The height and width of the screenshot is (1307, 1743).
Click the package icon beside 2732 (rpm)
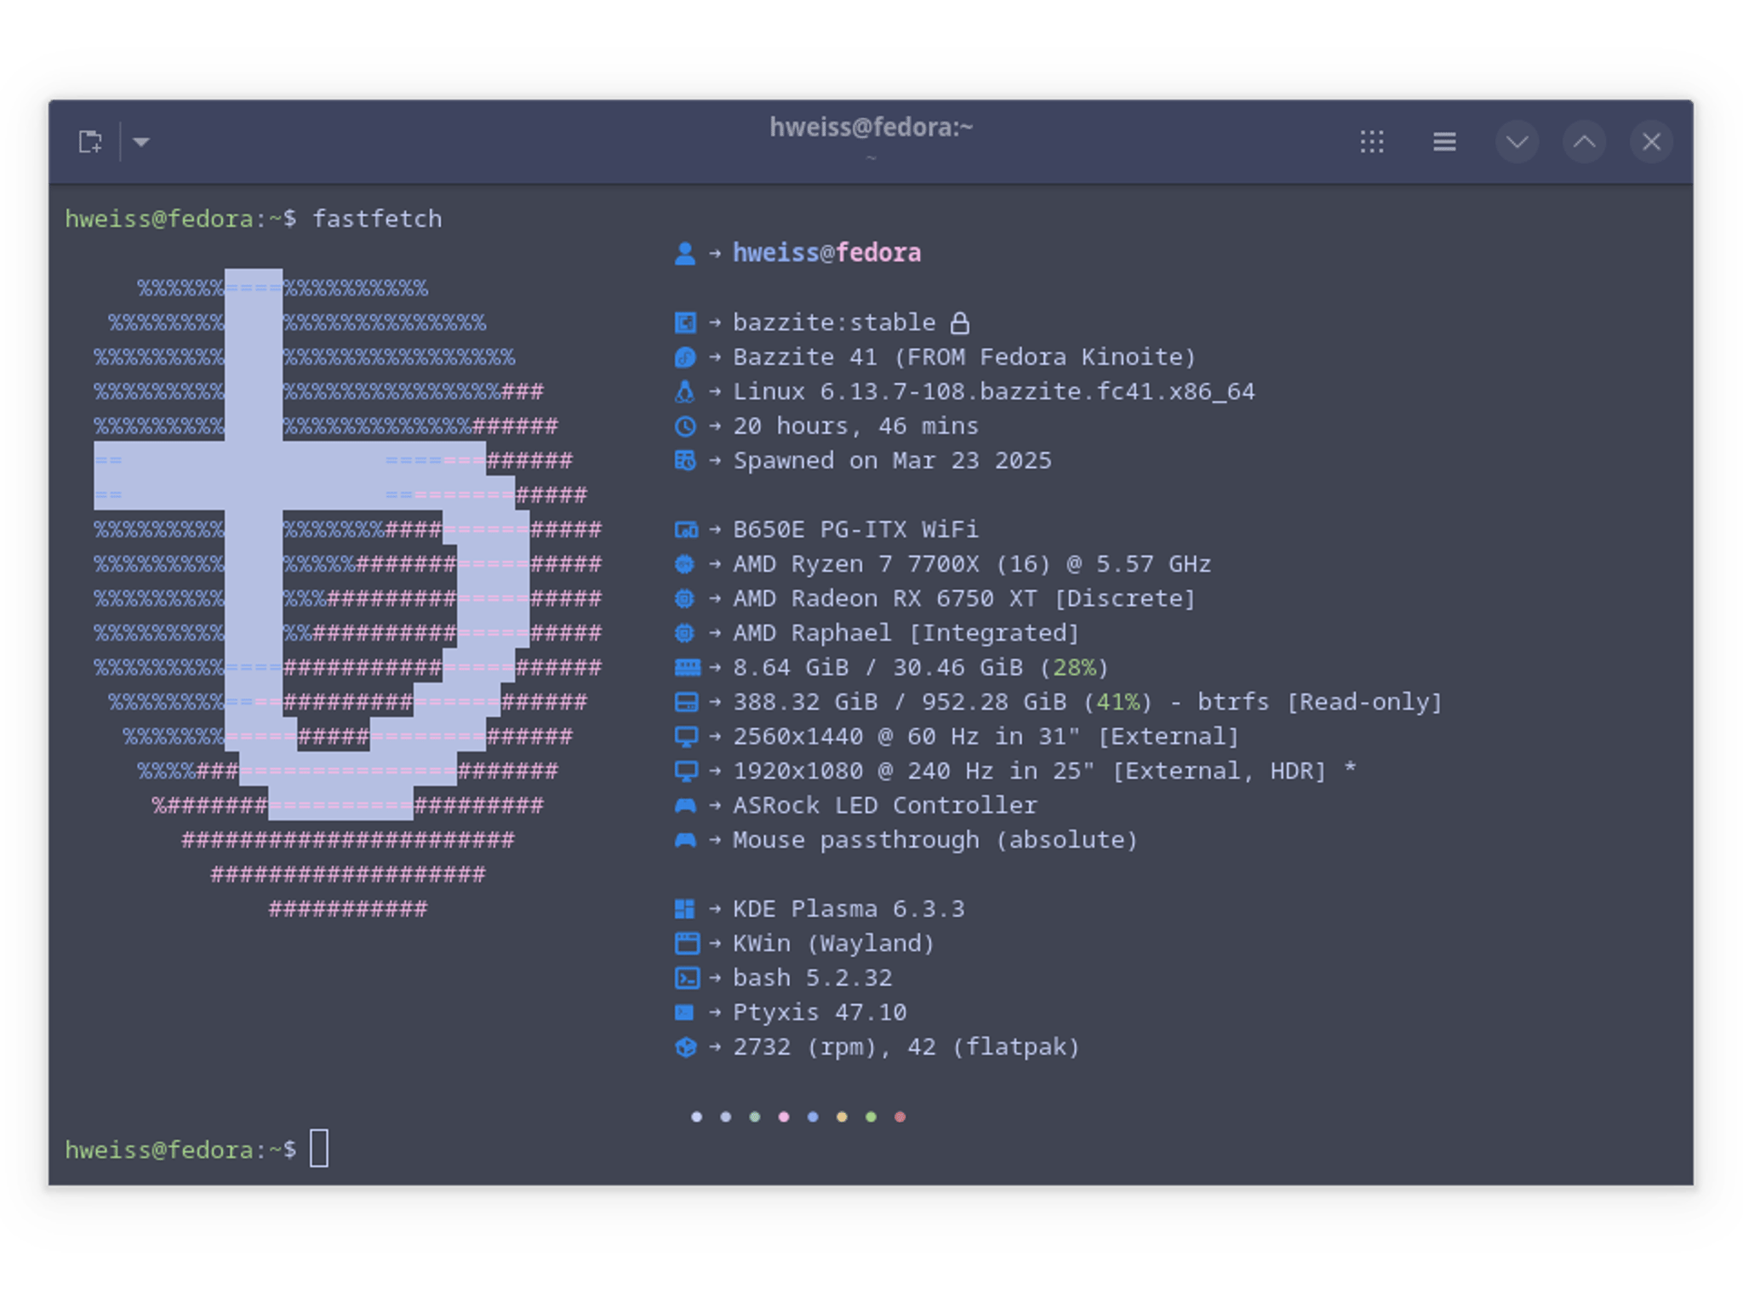pyautogui.click(x=685, y=1047)
